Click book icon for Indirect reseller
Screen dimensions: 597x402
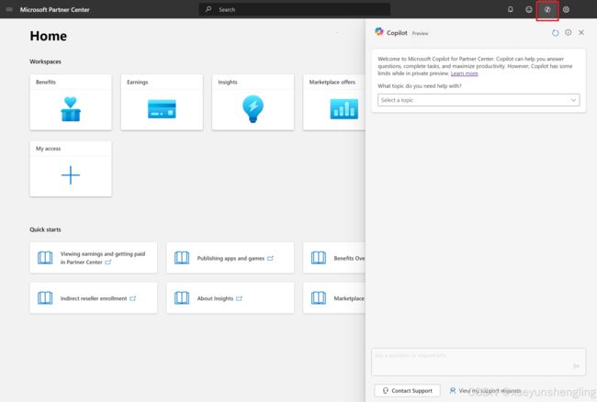(45, 298)
